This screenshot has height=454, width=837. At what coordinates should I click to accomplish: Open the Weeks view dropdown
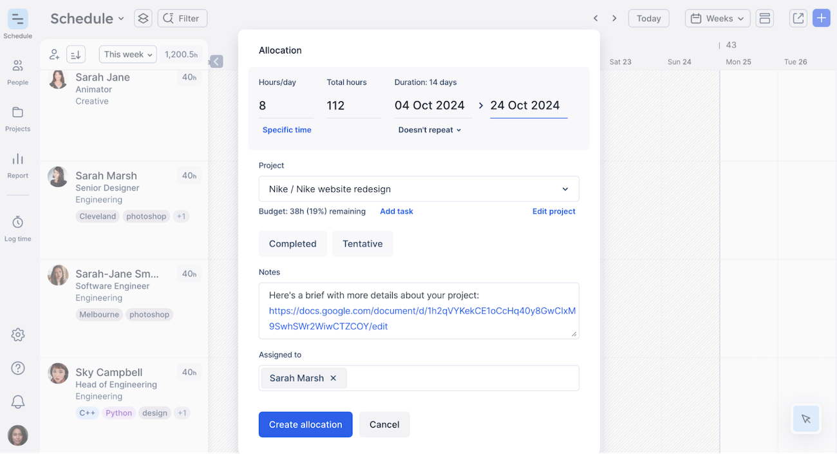717,19
